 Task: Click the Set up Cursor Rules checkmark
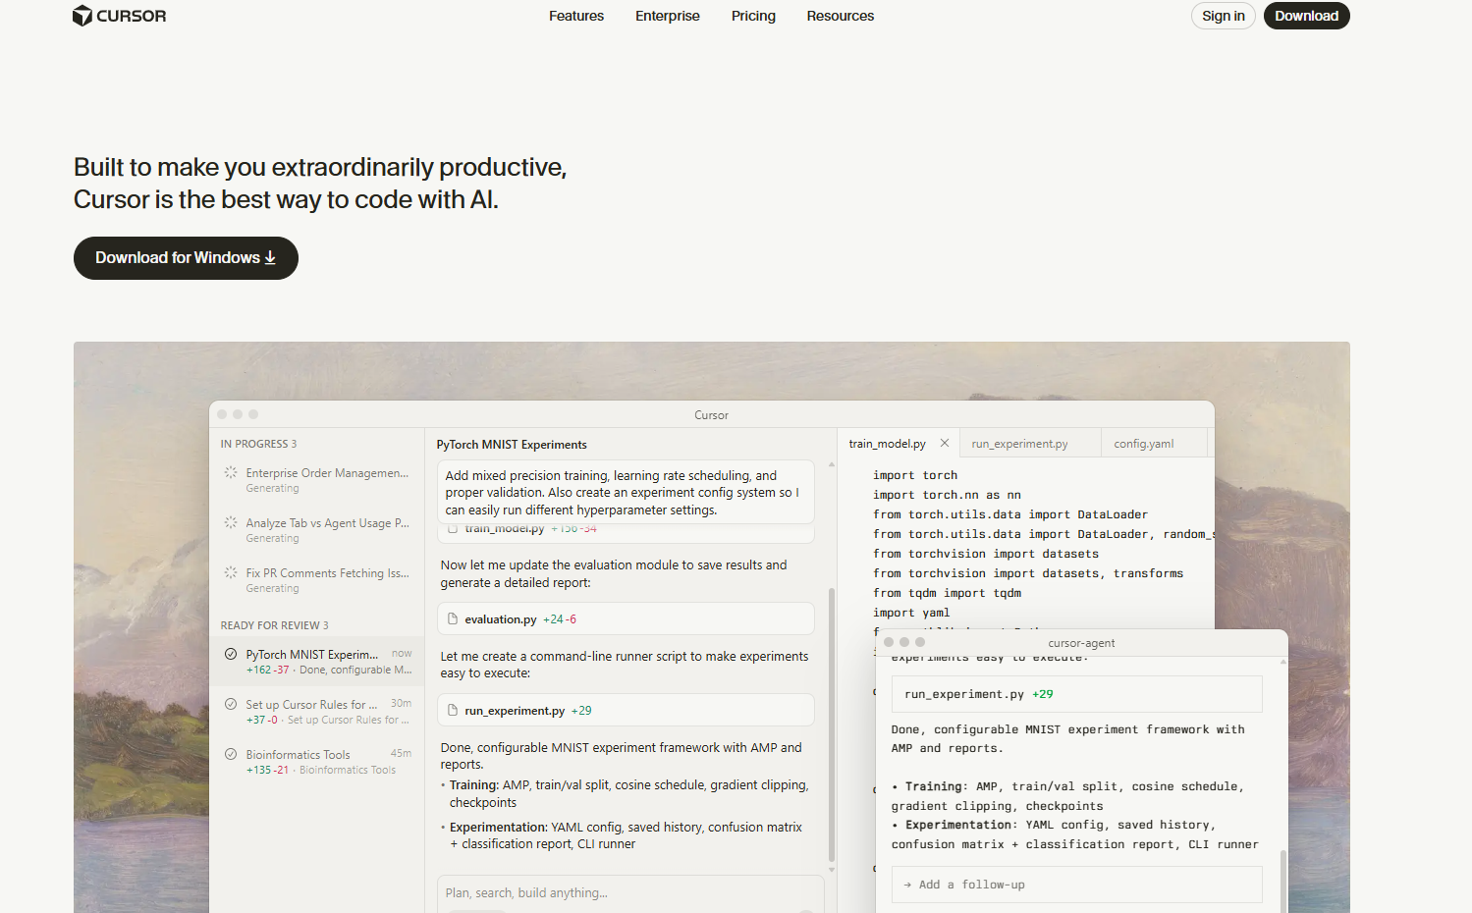tap(231, 705)
